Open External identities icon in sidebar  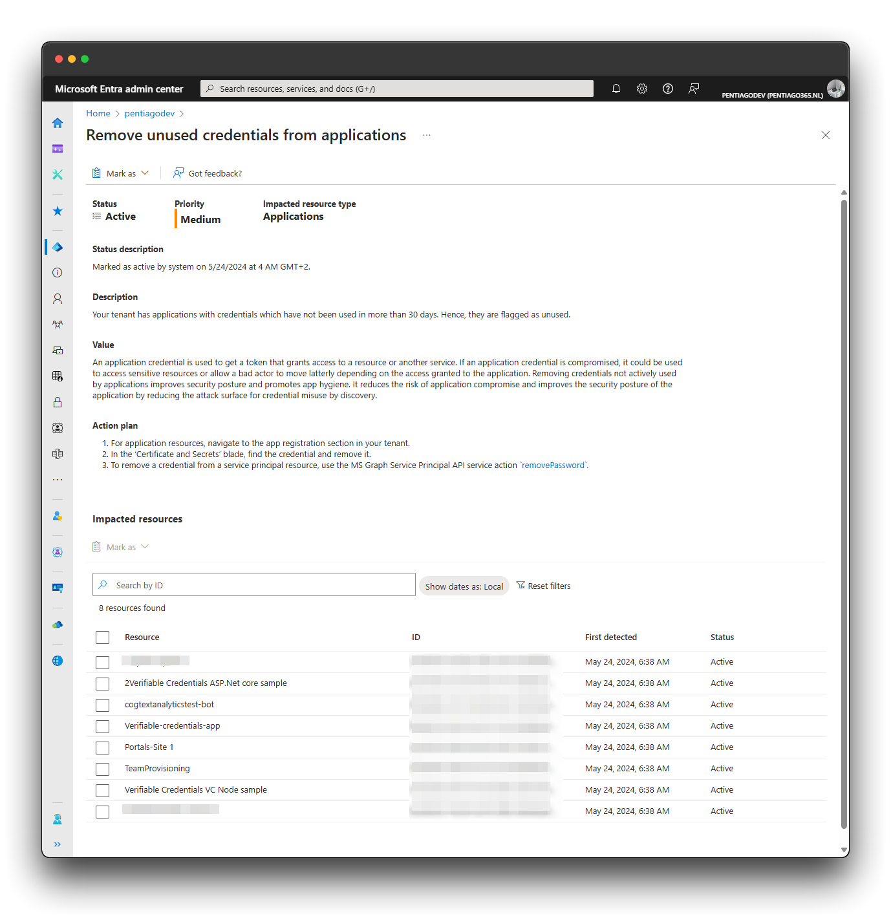point(58,454)
